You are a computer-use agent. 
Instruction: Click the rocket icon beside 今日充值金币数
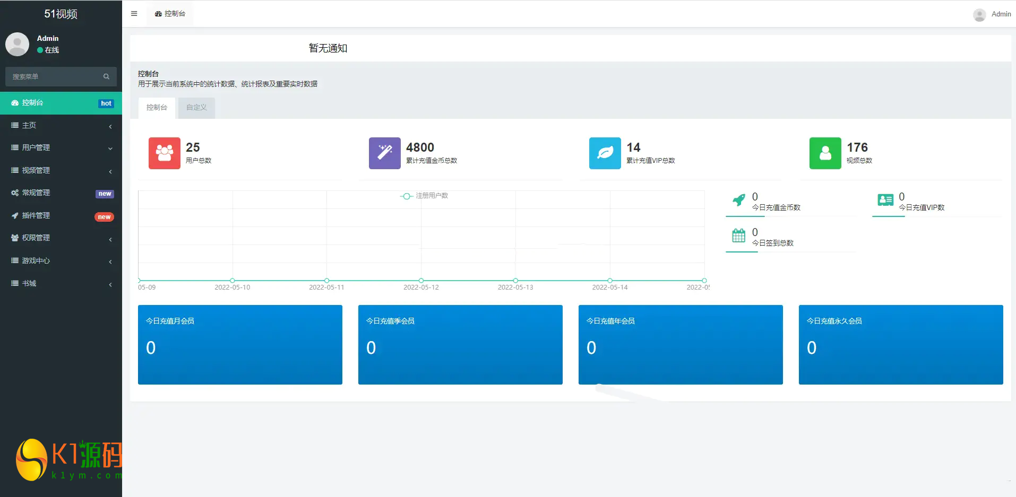click(739, 200)
